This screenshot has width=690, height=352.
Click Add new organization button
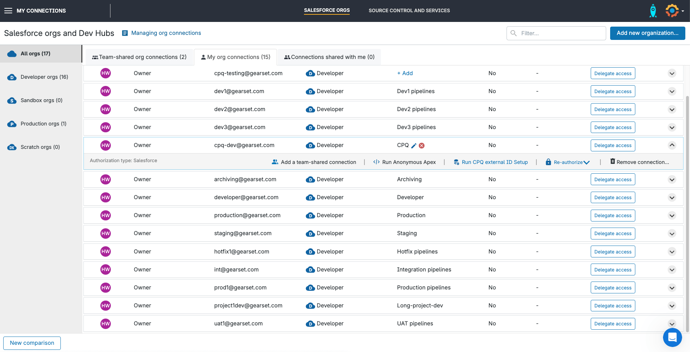(x=647, y=33)
